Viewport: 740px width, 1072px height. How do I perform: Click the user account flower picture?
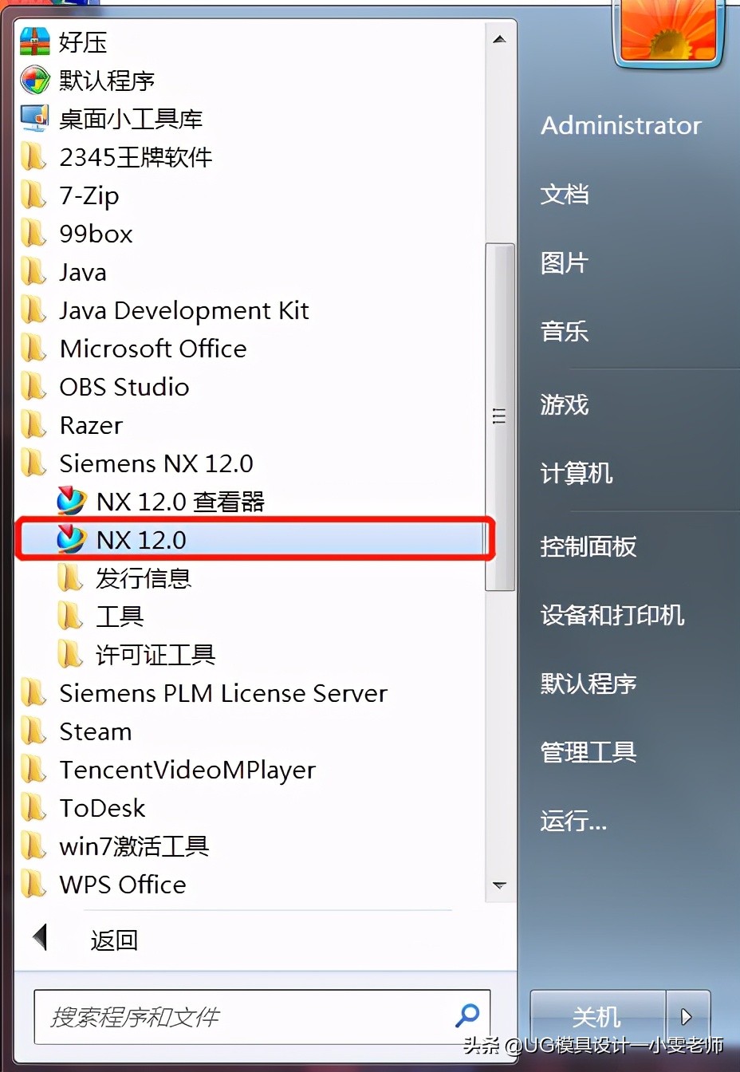coord(669,32)
